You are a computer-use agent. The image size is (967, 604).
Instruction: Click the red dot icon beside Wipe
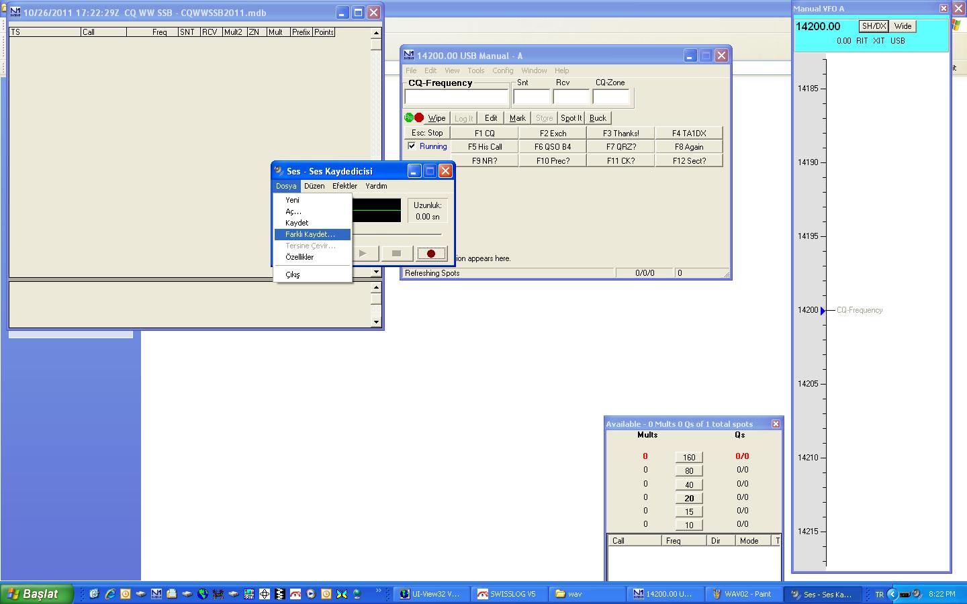(419, 117)
